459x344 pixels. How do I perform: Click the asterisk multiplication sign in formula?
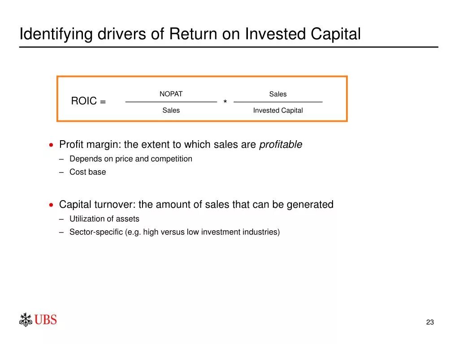click(225, 102)
